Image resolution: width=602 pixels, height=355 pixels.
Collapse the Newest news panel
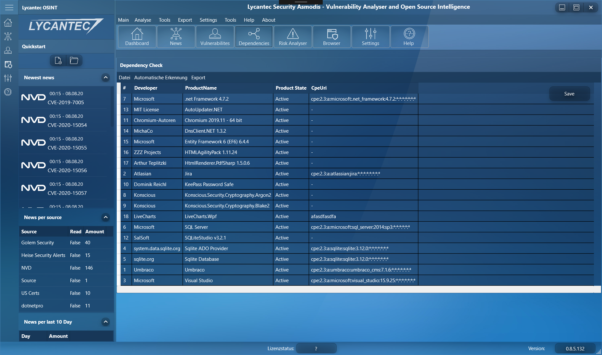pyautogui.click(x=105, y=77)
